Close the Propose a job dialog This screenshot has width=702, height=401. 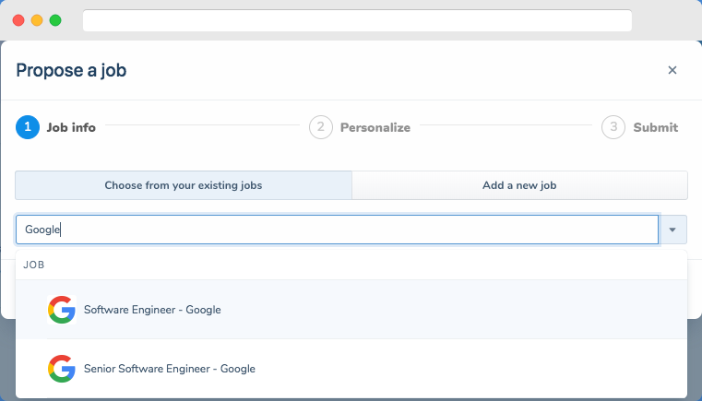coord(672,70)
